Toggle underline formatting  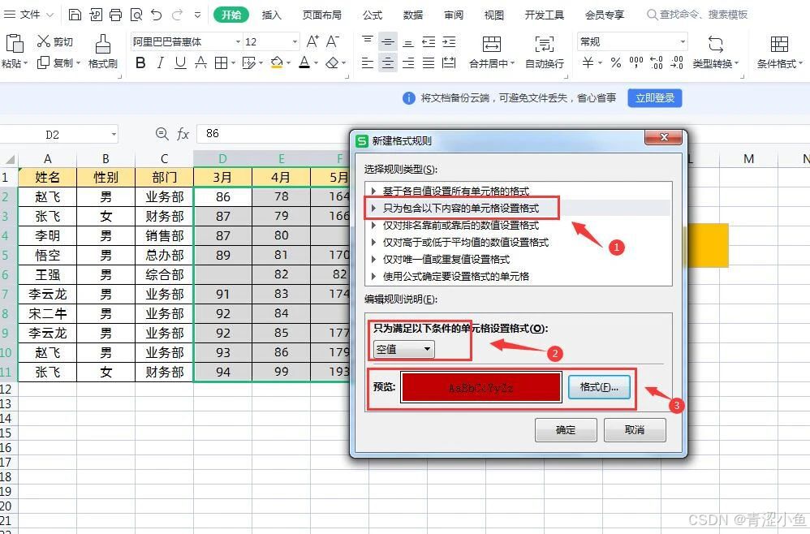coord(180,63)
